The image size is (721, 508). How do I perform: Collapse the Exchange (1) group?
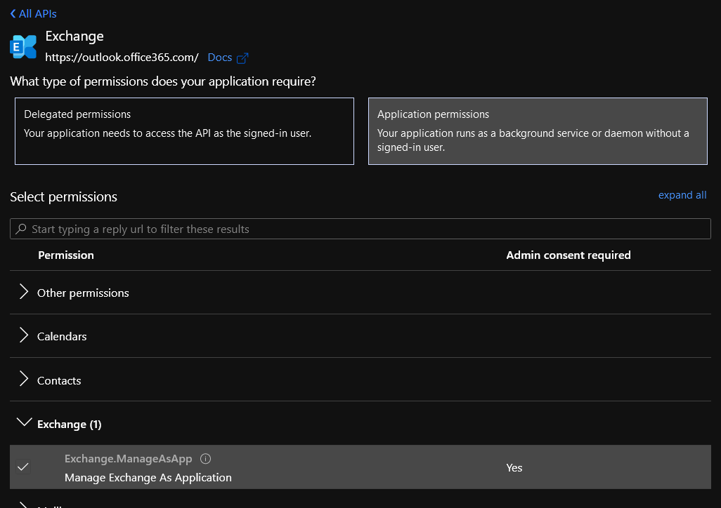pos(69,424)
